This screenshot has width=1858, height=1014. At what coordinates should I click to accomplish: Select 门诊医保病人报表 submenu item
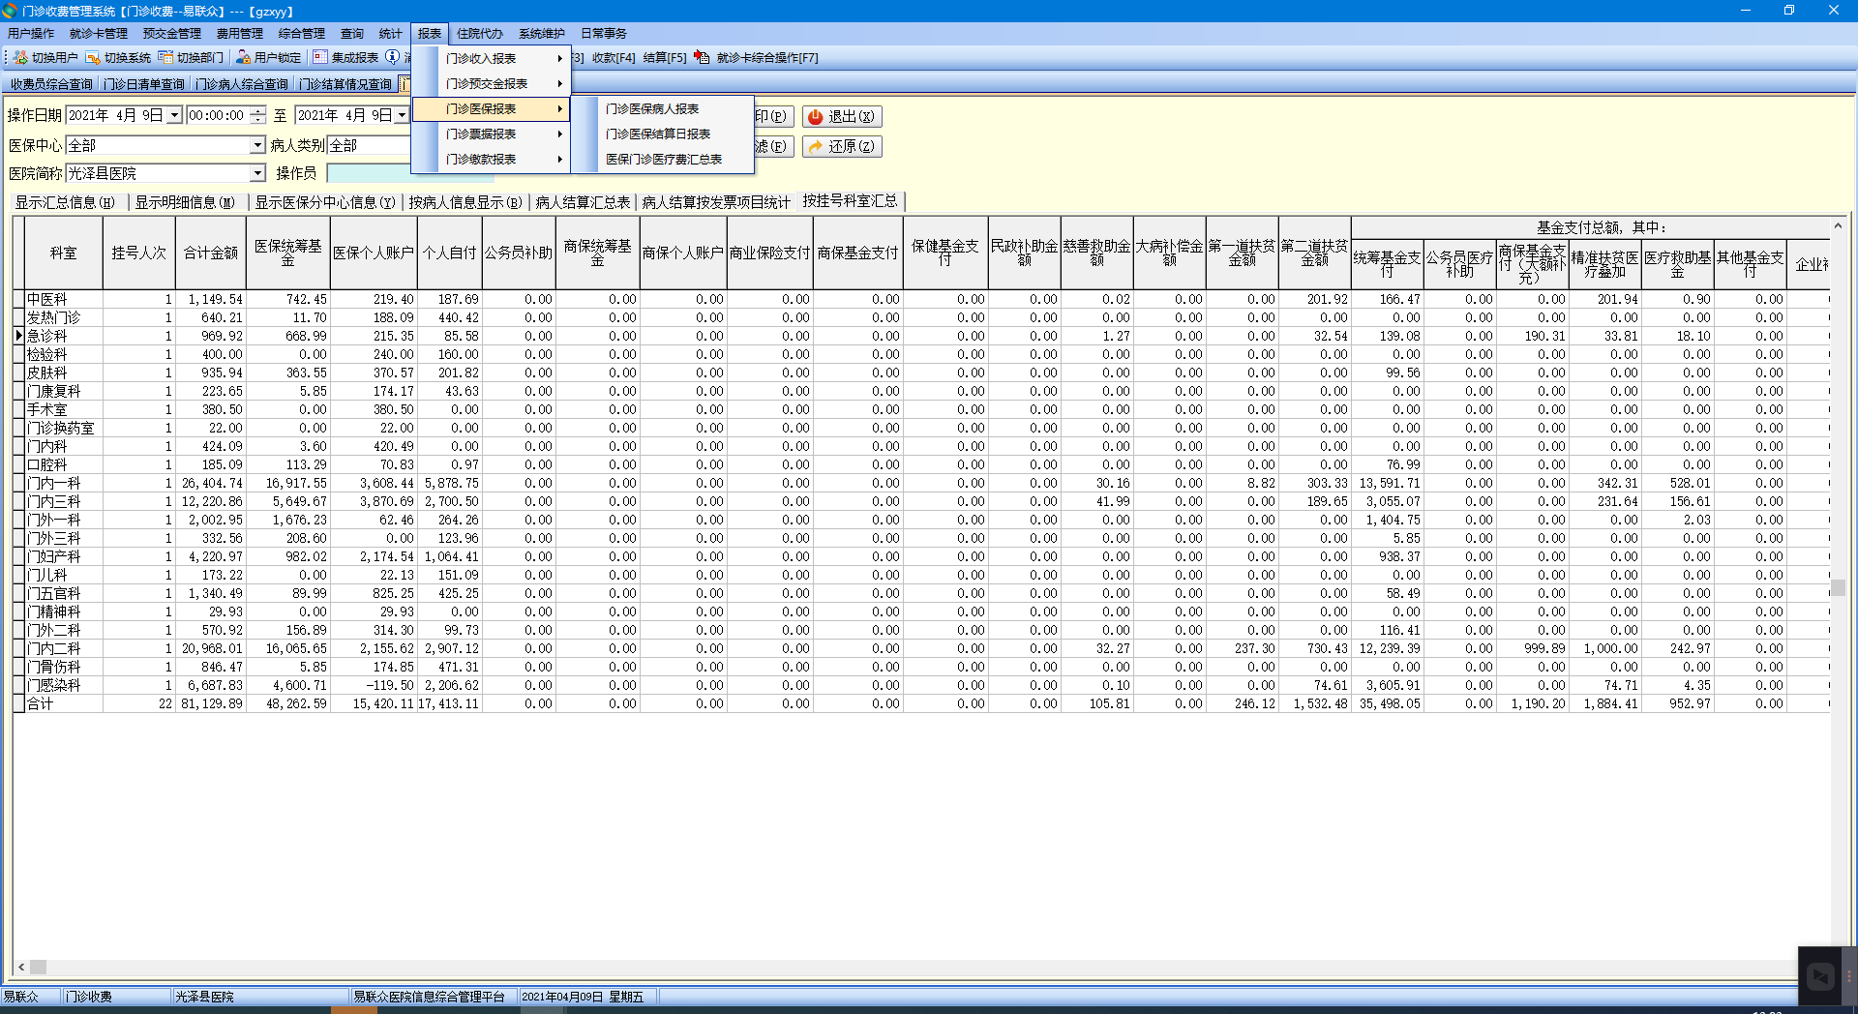point(651,109)
